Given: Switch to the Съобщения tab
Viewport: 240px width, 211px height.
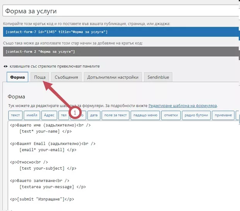Looking at the screenshot, I should click(66, 77).
